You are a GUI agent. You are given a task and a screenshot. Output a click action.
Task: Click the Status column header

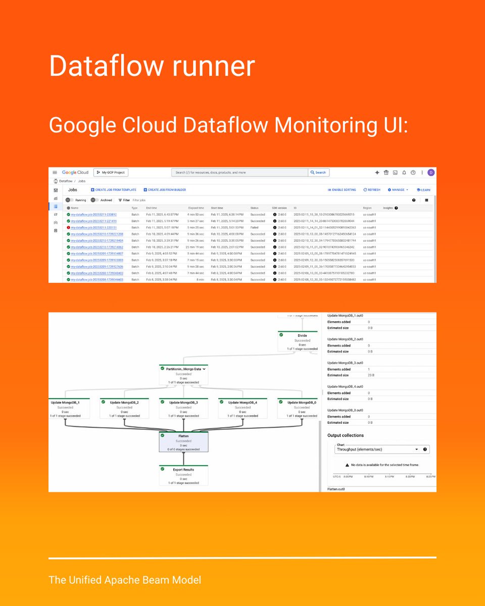254,208
